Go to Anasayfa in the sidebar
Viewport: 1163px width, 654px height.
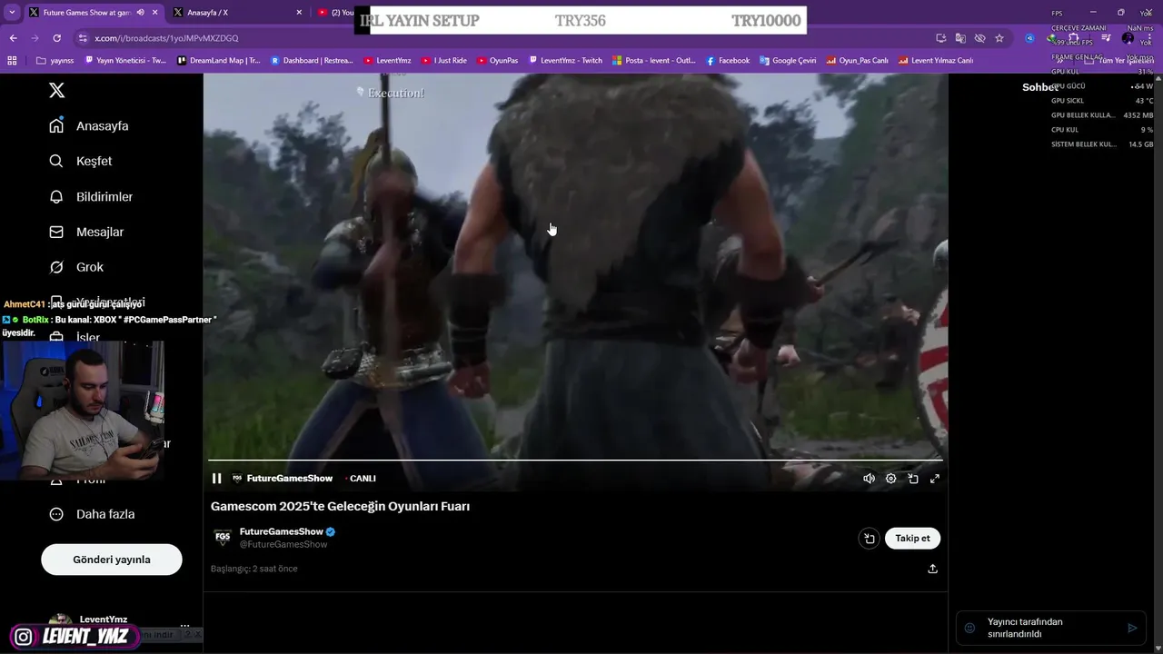pos(89,126)
